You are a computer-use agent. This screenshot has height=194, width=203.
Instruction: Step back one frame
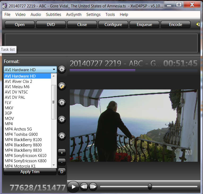[84, 187]
